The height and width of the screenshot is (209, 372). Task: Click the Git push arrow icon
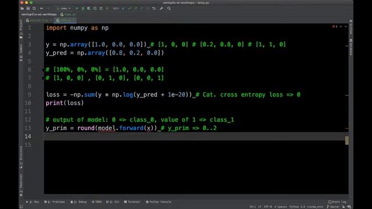click(x=135, y=8)
